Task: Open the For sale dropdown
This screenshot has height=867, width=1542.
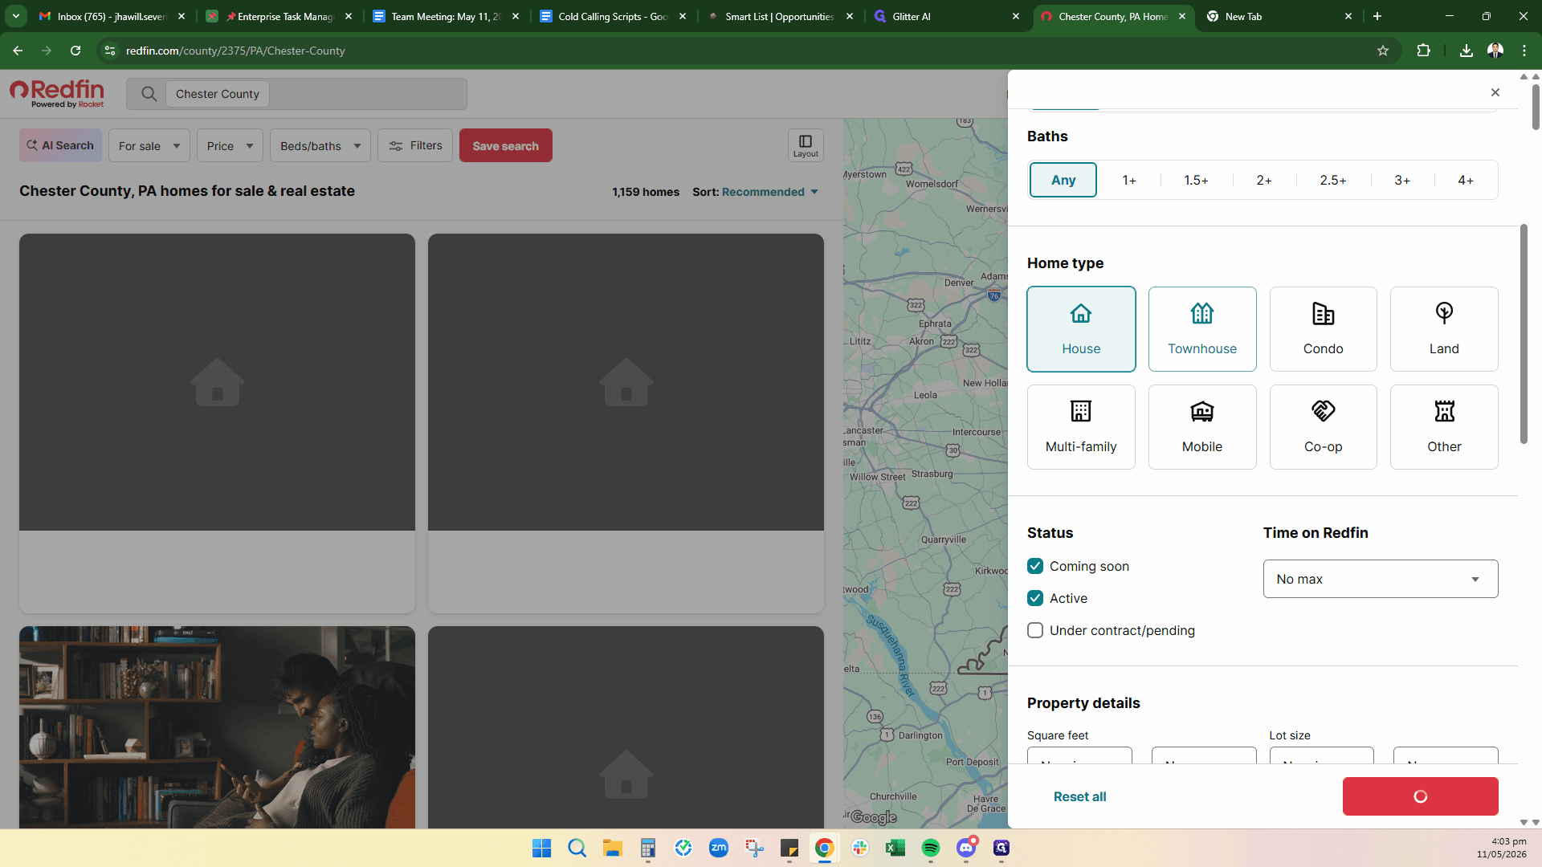Action: [x=149, y=145]
